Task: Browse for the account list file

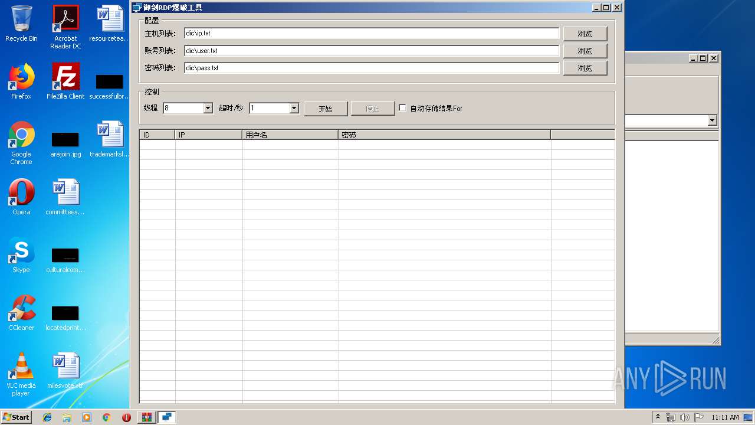Action: pyautogui.click(x=585, y=51)
